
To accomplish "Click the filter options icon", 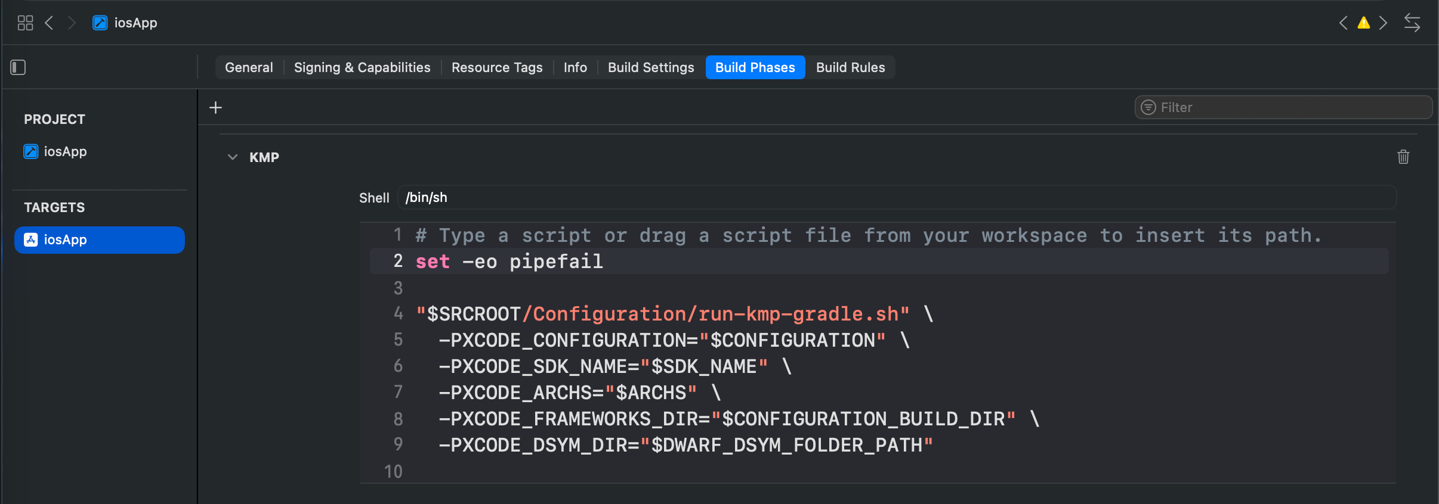I will tap(1148, 107).
